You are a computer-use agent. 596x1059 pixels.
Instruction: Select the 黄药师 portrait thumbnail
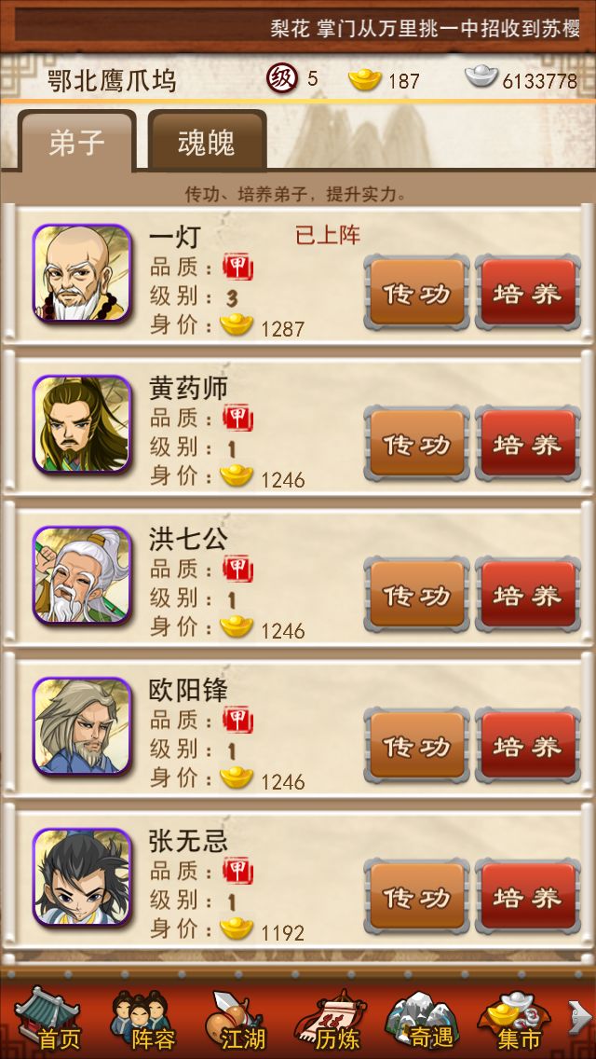(82, 424)
